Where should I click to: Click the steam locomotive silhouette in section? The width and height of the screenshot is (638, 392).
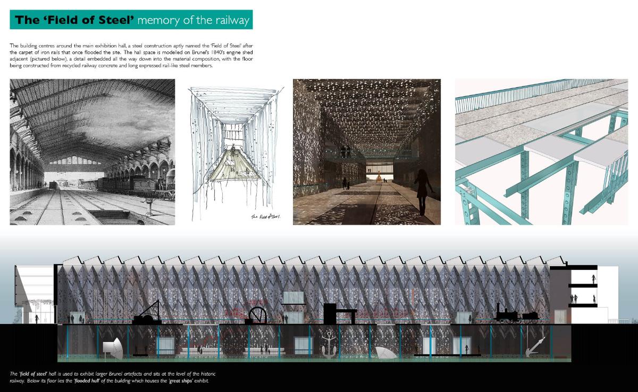(x=516, y=314)
